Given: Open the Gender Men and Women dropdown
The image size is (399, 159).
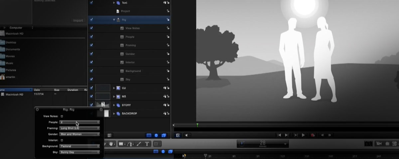Looking at the screenshot, I should coord(79,134).
